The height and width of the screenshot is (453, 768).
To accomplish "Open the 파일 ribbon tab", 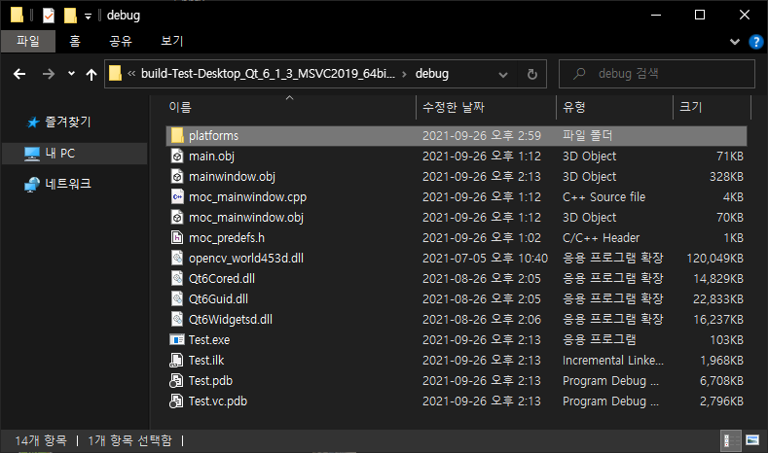I will coord(28,41).
